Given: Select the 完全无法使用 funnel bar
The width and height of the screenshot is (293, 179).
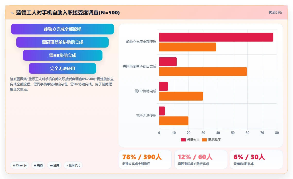Looking at the screenshot, I should (x=62, y=68).
